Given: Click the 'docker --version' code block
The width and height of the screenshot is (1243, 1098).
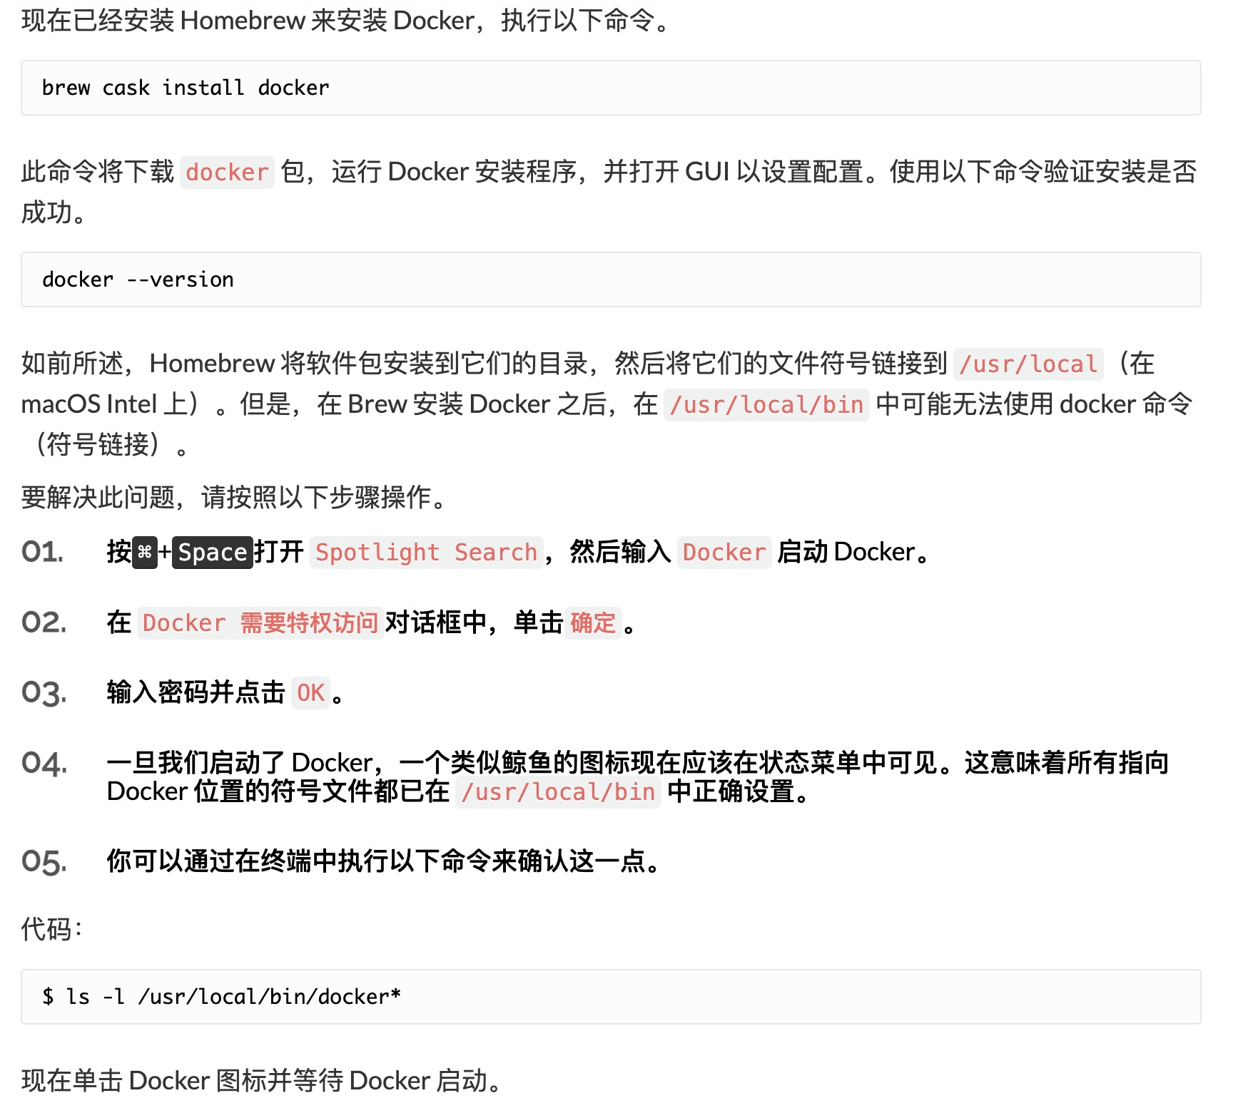Looking at the screenshot, I should (611, 279).
